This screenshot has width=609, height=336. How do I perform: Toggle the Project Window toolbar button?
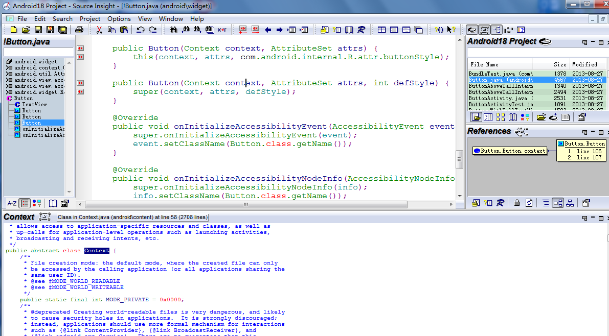click(x=472, y=30)
